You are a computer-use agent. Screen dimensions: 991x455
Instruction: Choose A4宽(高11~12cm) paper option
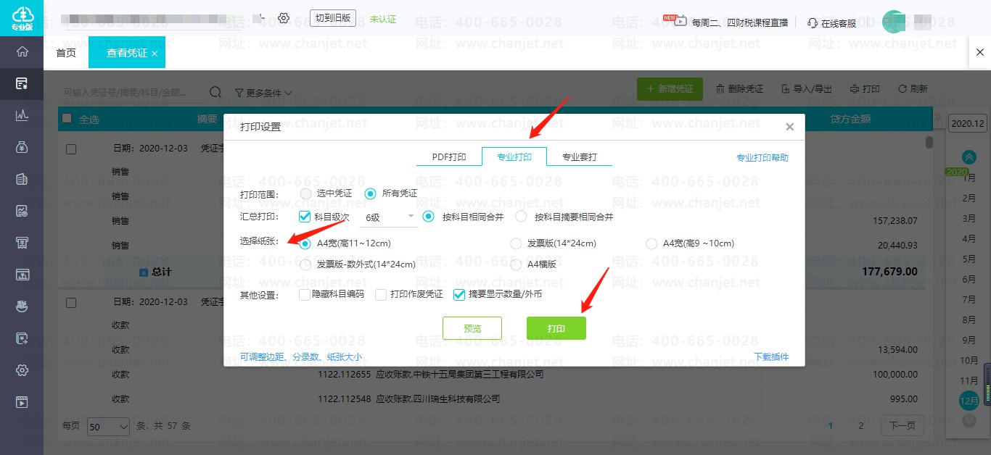(305, 243)
